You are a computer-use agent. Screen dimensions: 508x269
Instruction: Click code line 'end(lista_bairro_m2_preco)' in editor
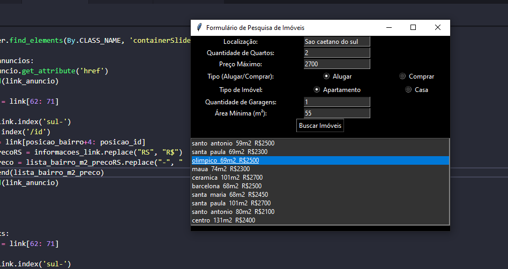pyautogui.click(x=52, y=173)
